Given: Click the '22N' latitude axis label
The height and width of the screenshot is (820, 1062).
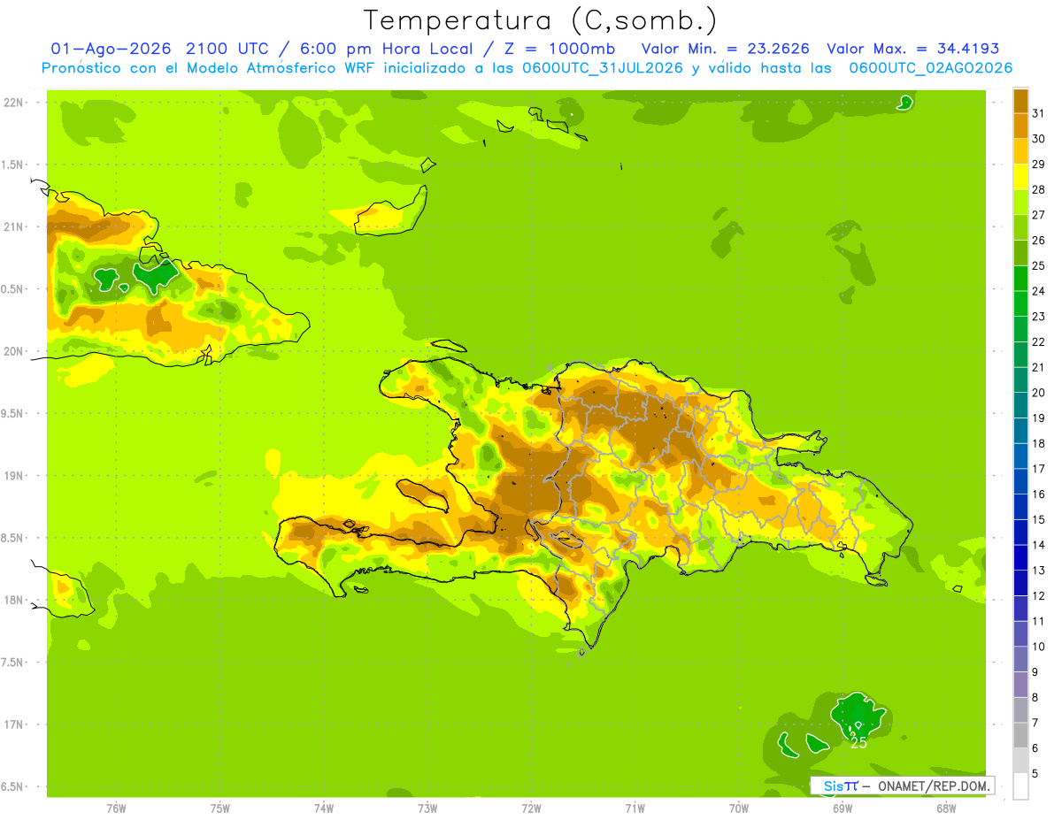Looking at the screenshot, I should [13, 103].
